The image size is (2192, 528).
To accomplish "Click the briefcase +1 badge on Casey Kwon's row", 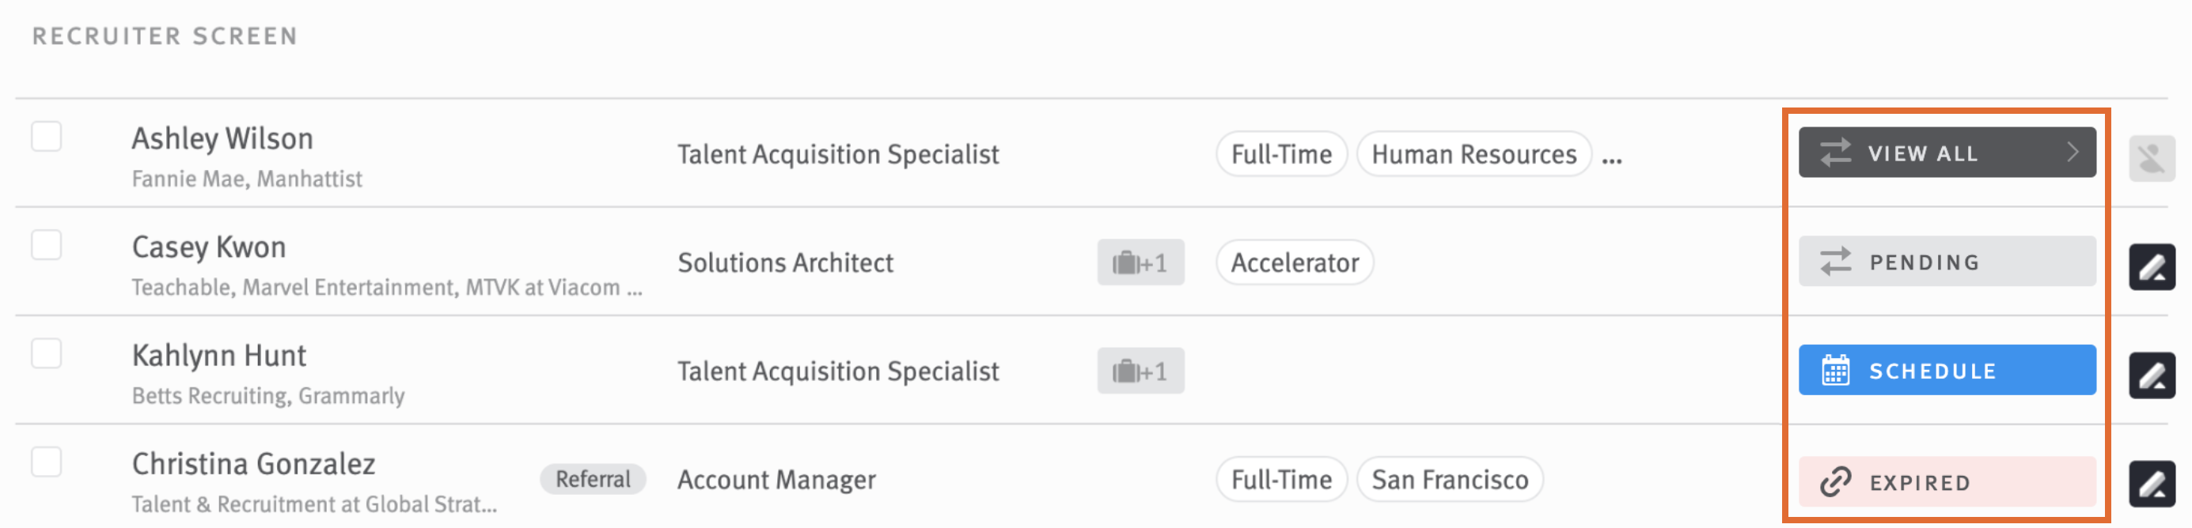I will 1140,262.
